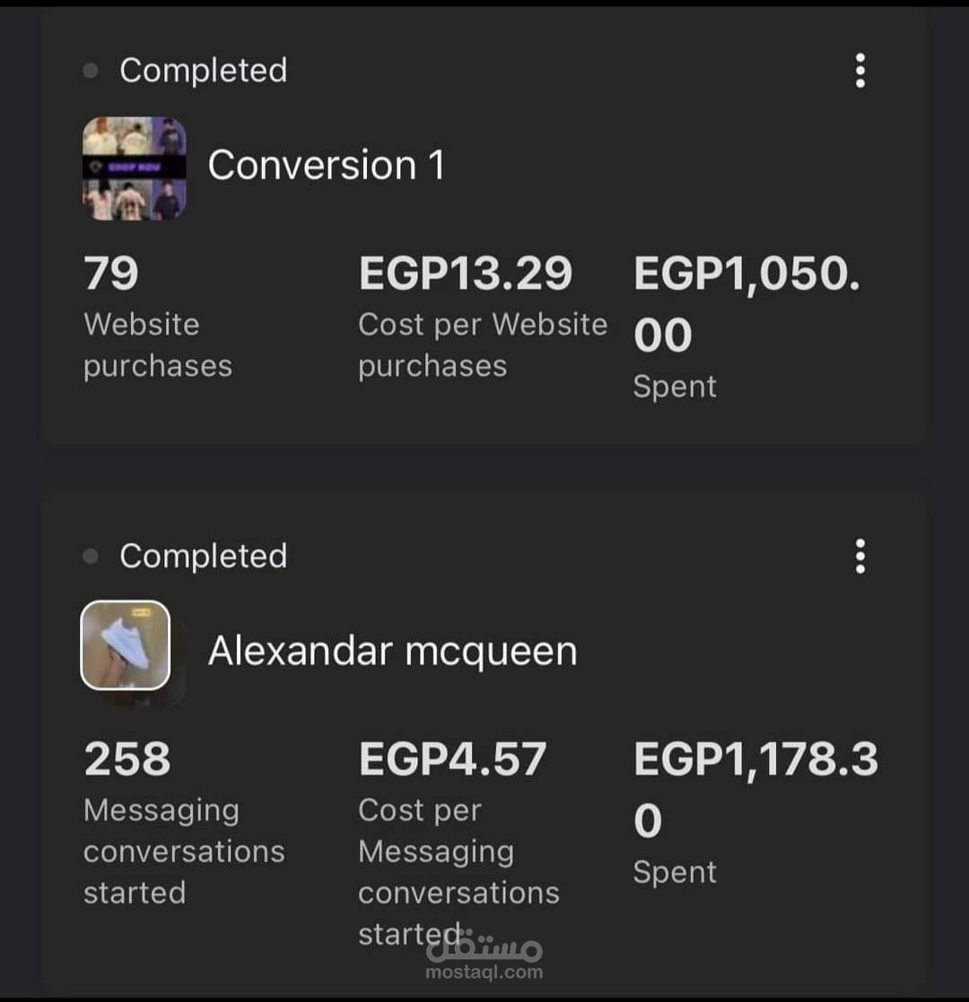Select the Conversion 1 campaign title
The image size is (969, 1002).
[326, 165]
